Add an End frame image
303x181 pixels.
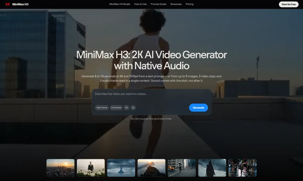tap(116, 108)
